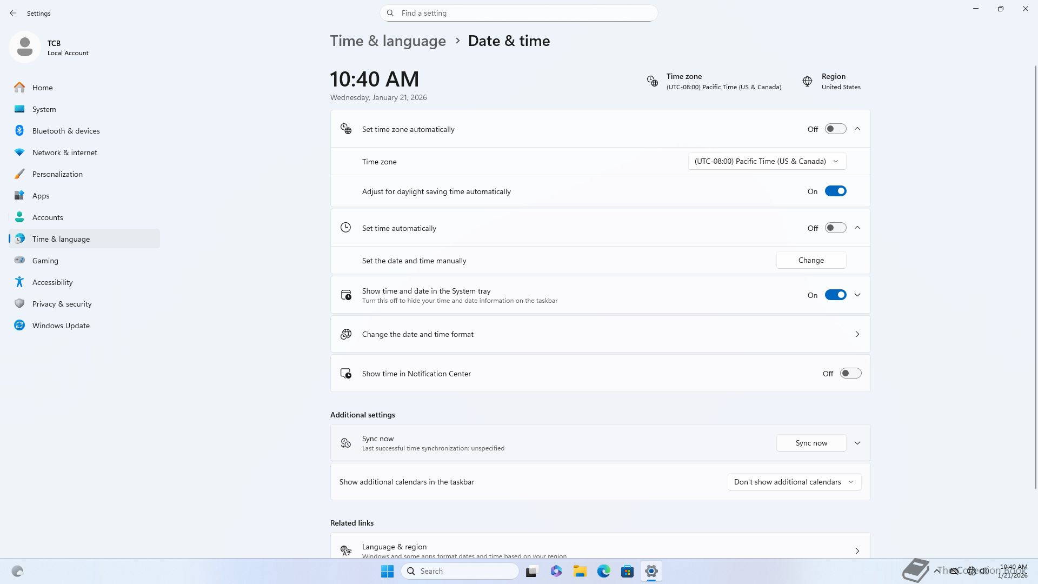The image size is (1038, 584).
Task: Enable the Set time automatically switch
Action: [835, 228]
